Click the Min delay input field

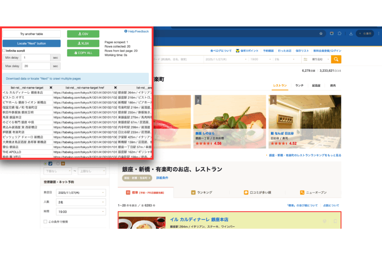coord(36,58)
